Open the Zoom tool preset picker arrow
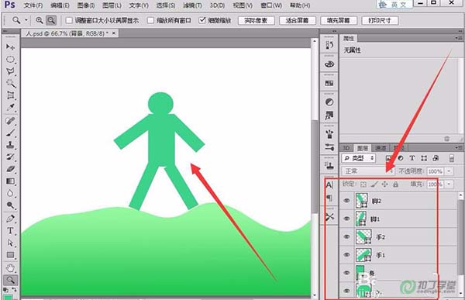465x300 pixels. (26, 20)
